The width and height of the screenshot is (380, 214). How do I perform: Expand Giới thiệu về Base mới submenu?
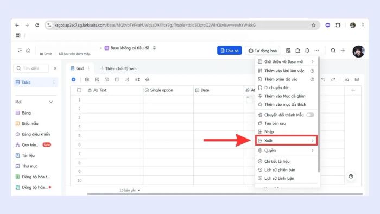286,61
